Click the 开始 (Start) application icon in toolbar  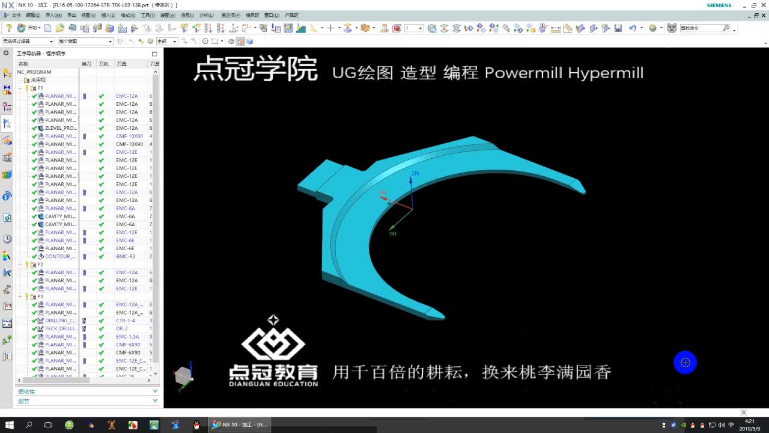pos(23,28)
